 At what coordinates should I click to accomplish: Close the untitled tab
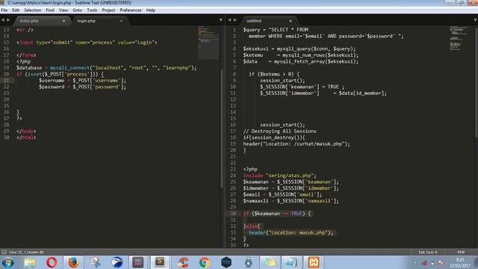click(x=291, y=21)
